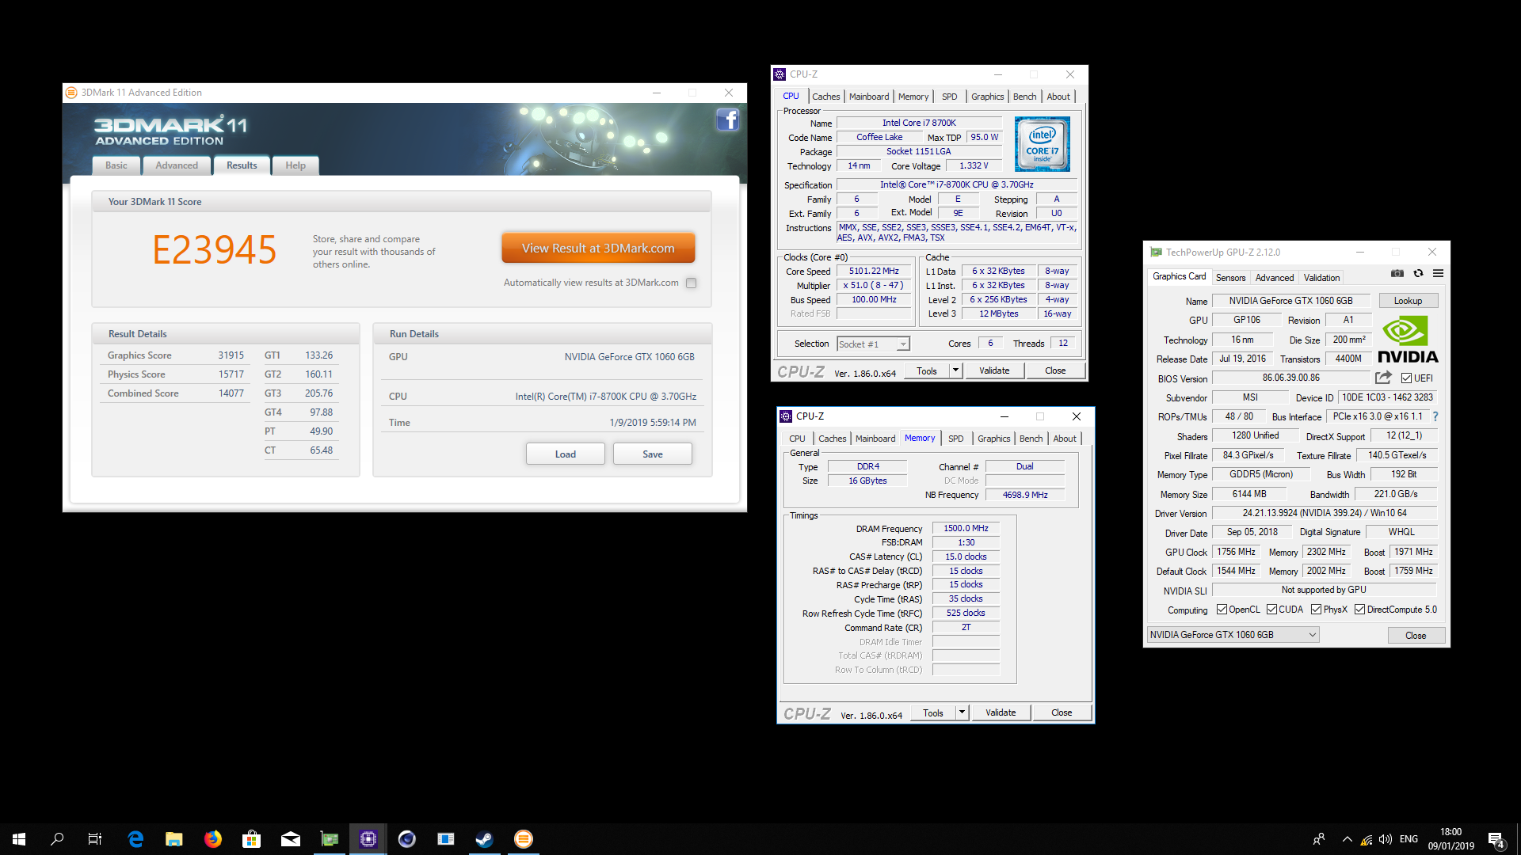This screenshot has height=855, width=1521.
Task: Click the Intel Core i7 logo in CPU-Z
Action: pos(1042,144)
